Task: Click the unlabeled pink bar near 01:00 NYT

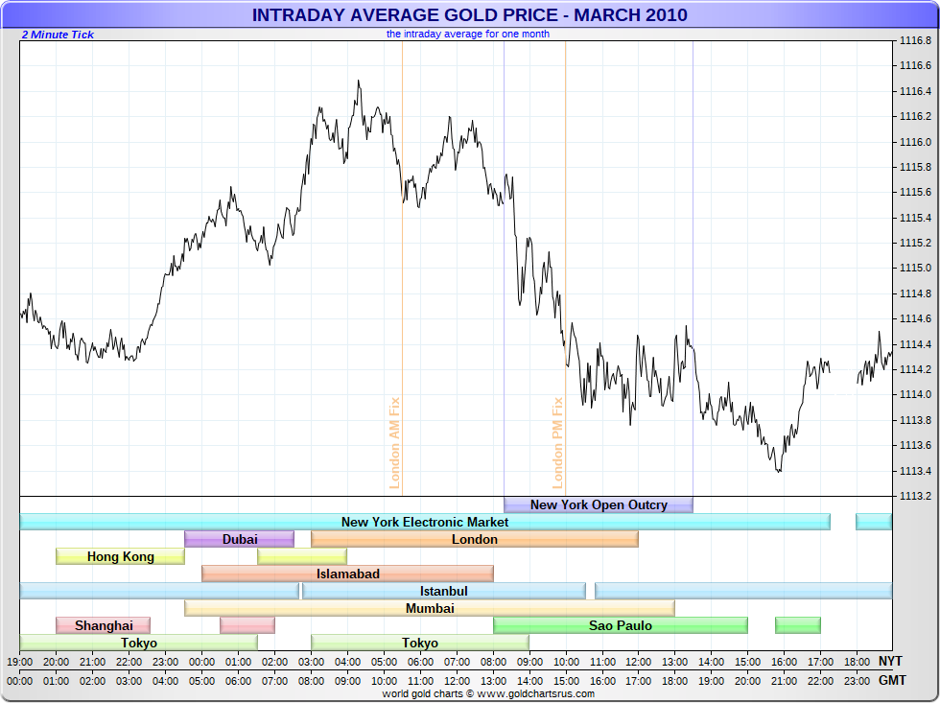Action: (247, 625)
